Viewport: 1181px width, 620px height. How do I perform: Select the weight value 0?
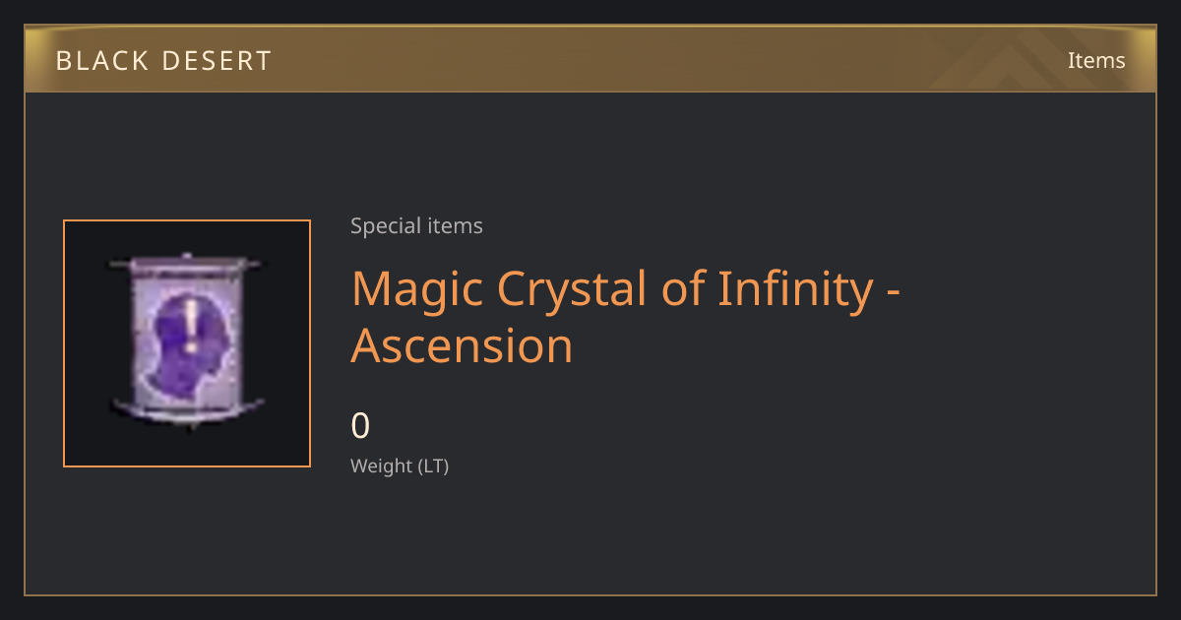point(360,426)
